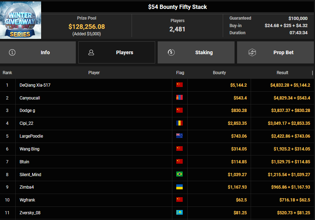Click the Player column header
315x220 pixels.
(x=94, y=73)
